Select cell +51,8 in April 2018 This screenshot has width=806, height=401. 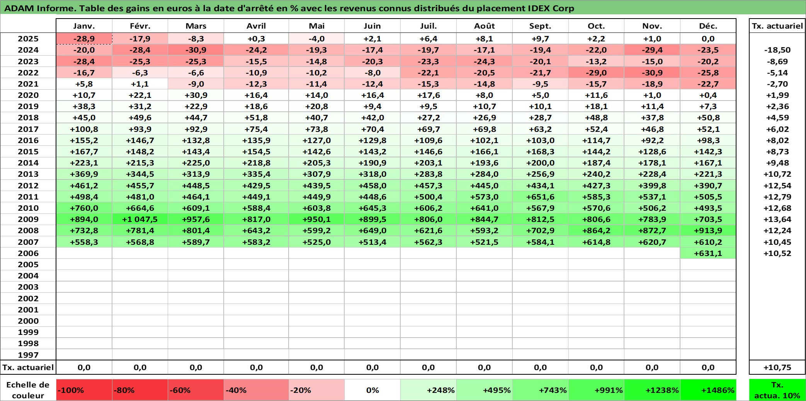coord(256,118)
